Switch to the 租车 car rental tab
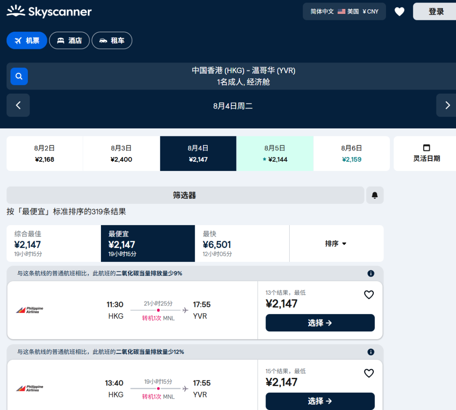This screenshot has width=456, height=410. 112,41
